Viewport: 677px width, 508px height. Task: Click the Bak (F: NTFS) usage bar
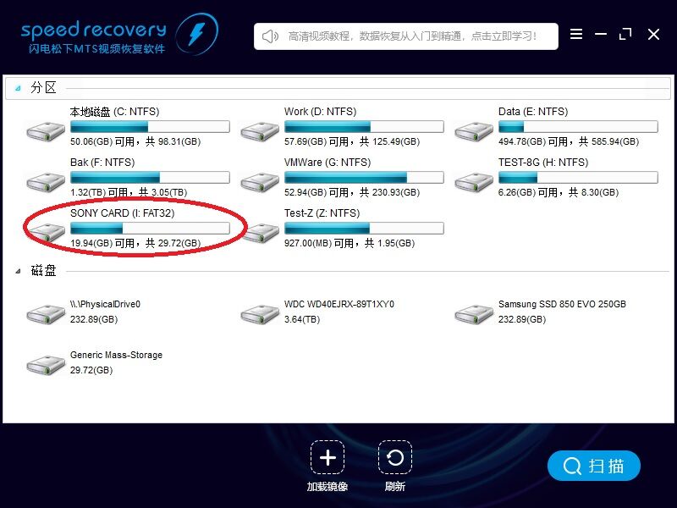click(x=149, y=178)
